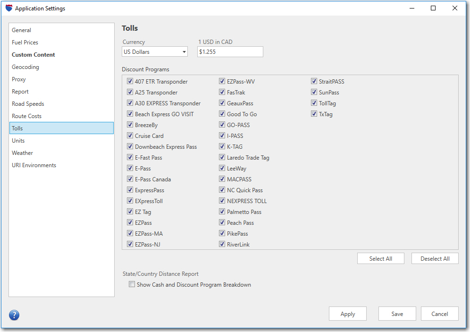Click the Select All button
This screenshot has height=332, width=470.
(x=381, y=258)
